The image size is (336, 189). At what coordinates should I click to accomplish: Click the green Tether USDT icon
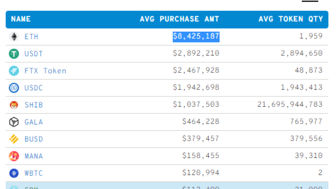(14, 54)
